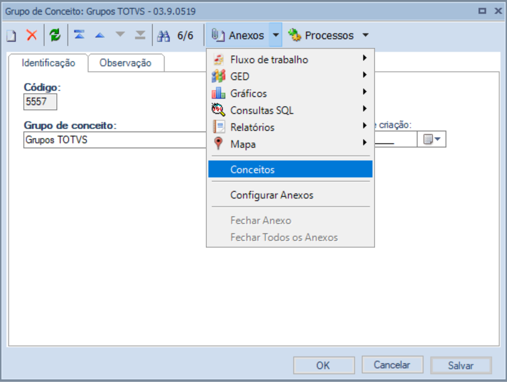Close the Grupo de Conceito window
The width and height of the screenshot is (507, 383).
coord(499,11)
